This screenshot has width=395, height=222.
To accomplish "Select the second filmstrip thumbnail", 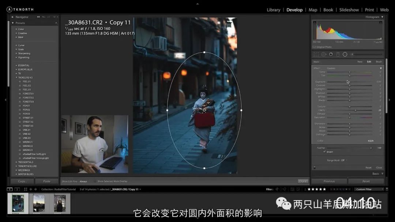I will 39,203.
